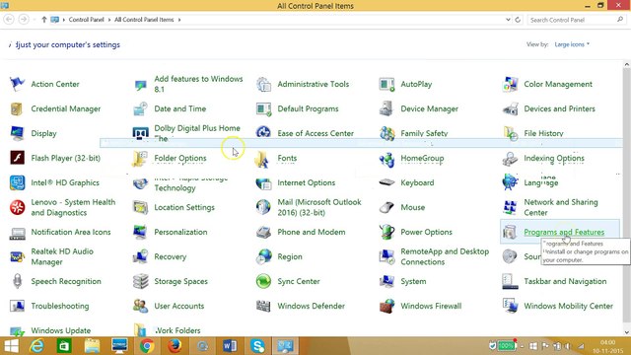Open Notification Area Icons link

[x=71, y=232]
